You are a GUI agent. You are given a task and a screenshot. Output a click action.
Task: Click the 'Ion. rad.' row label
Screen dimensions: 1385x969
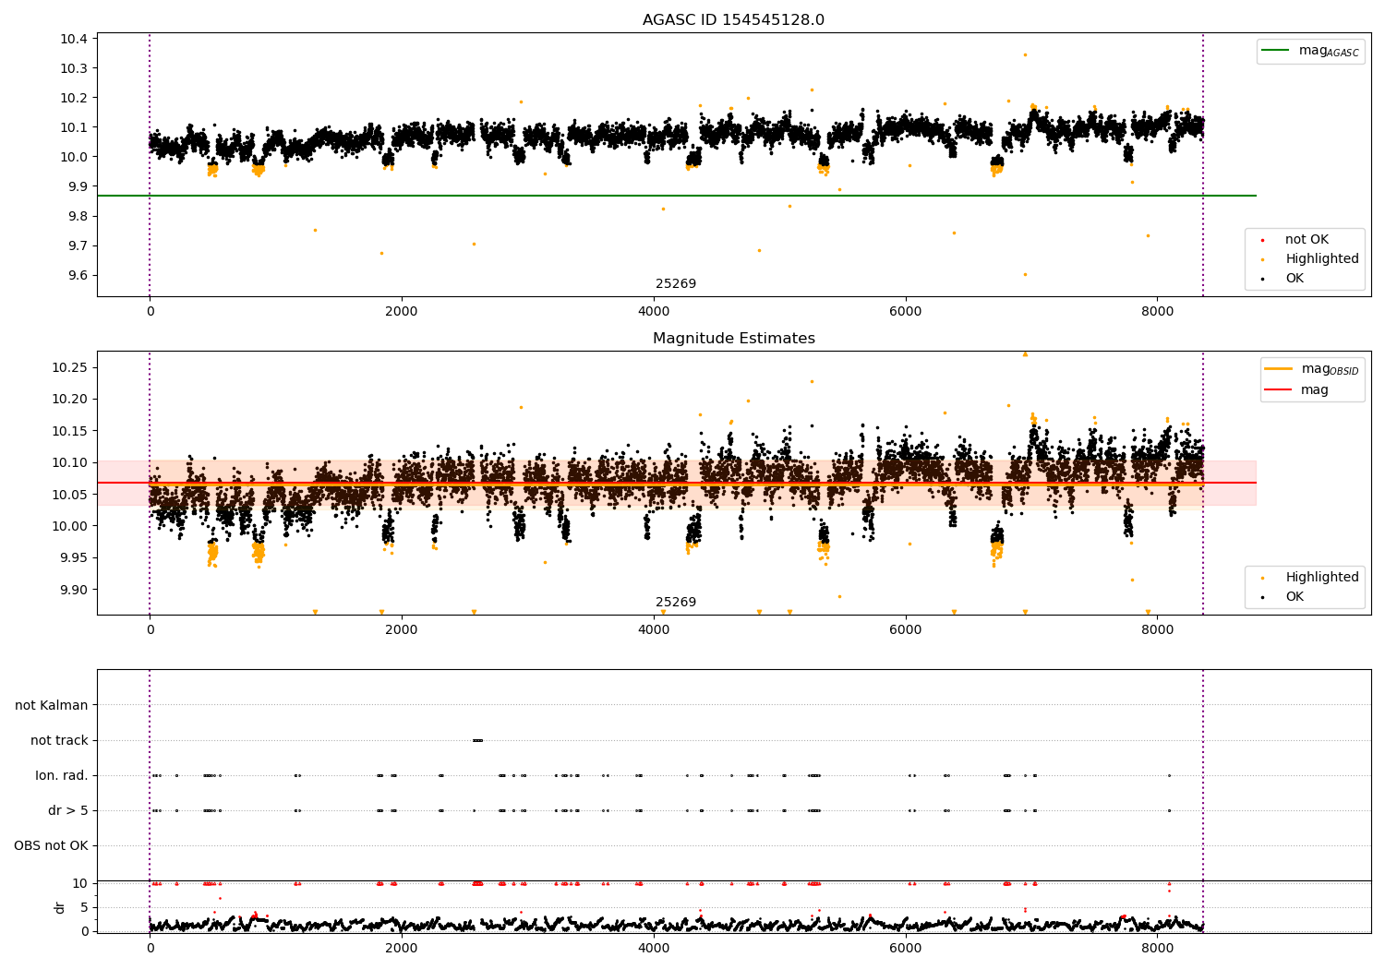click(x=62, y=776)
